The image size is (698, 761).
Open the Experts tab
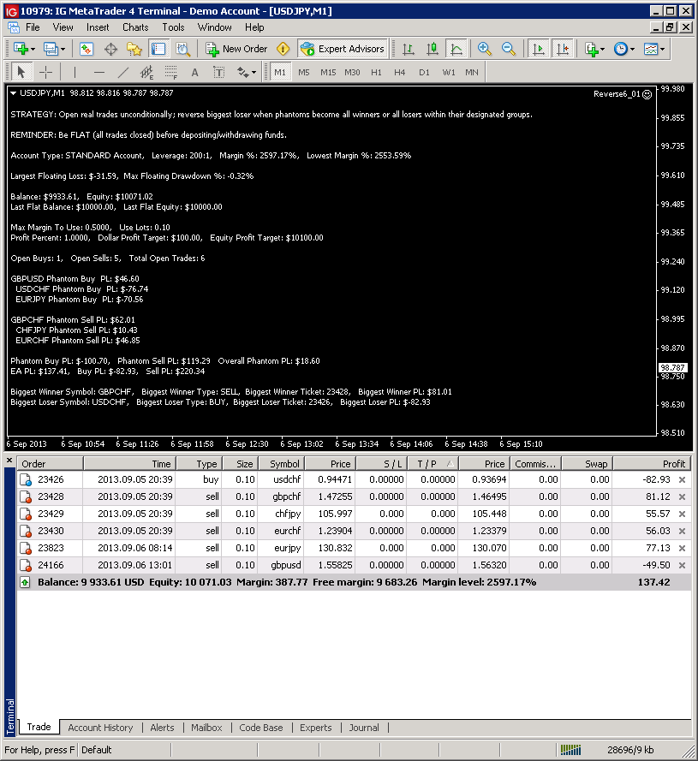click(x=316, y=728)
